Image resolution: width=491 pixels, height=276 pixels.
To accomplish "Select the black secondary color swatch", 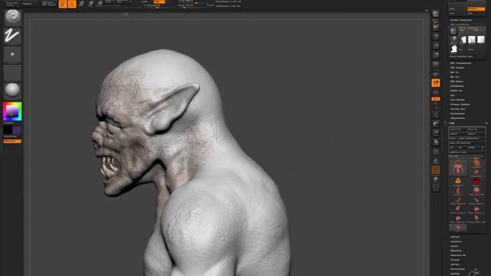I will click(8, 130).
